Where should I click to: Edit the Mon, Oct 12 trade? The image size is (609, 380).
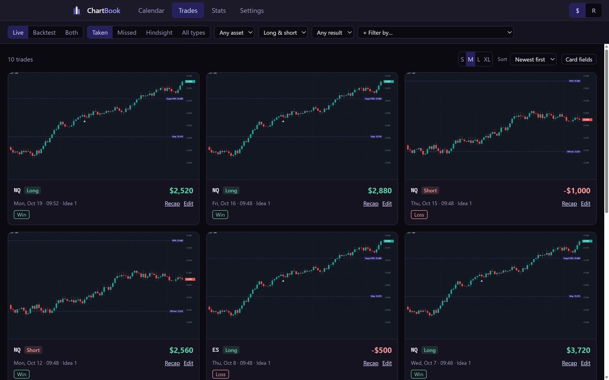tap(188, 363)
